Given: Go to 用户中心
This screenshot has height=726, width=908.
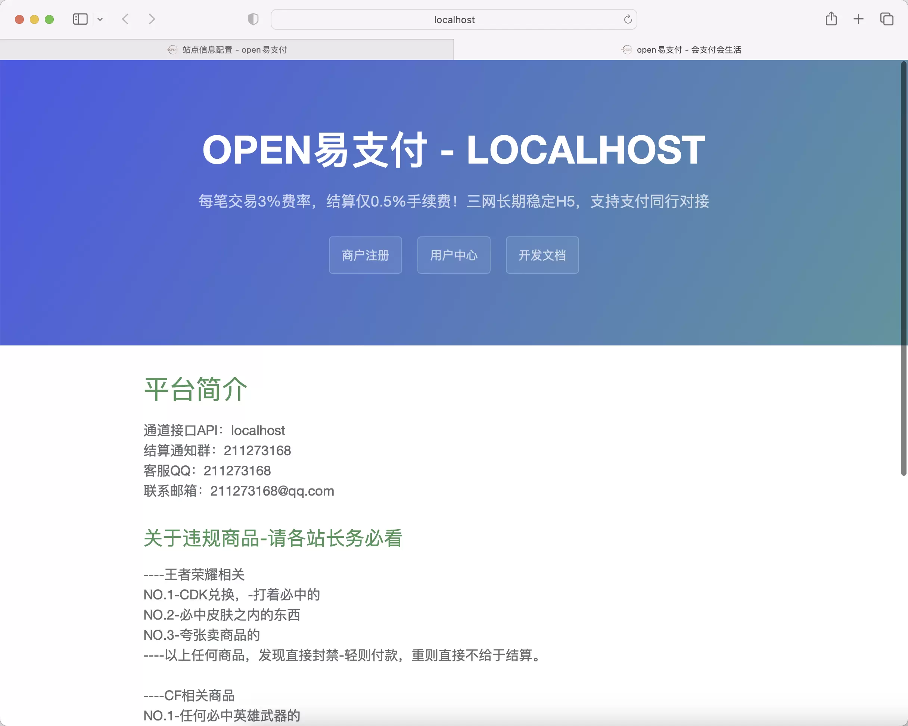Looking at the screenshot, I should [454, 255].
